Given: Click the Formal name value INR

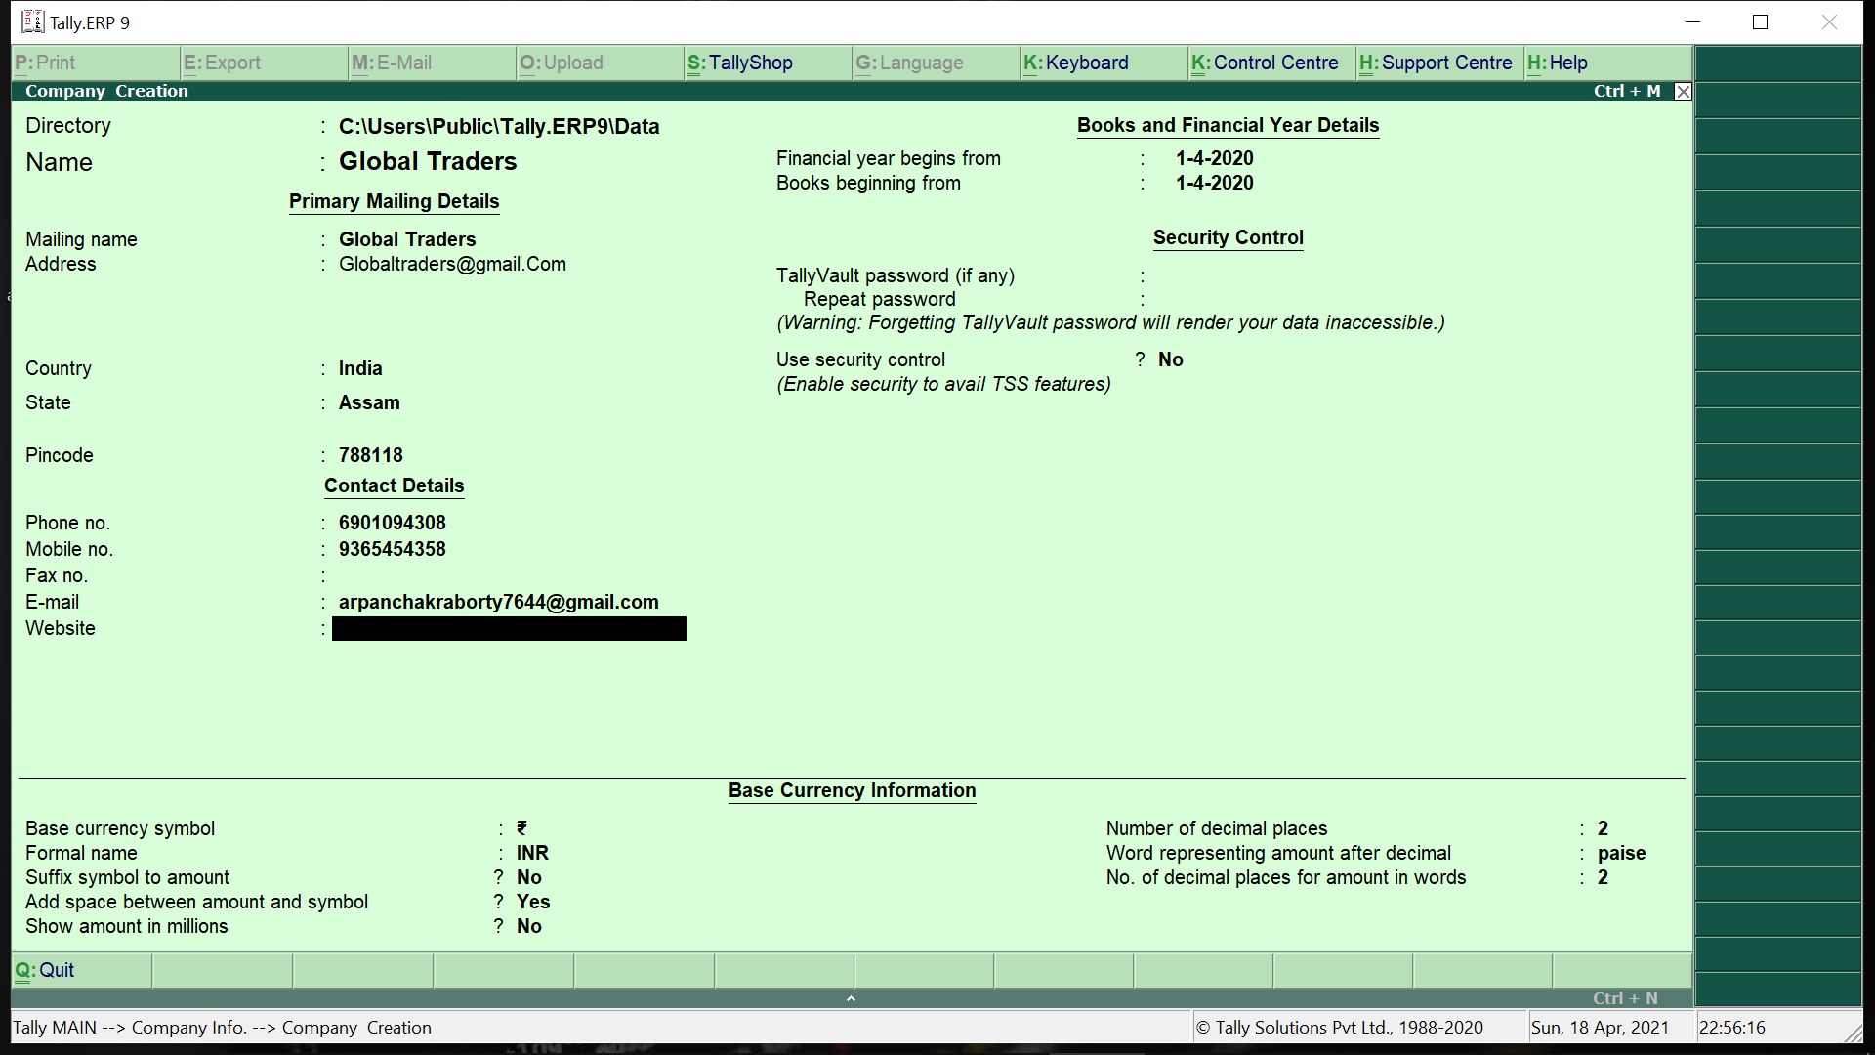Looking at the screenshot, I should click(x=532, y=853).
